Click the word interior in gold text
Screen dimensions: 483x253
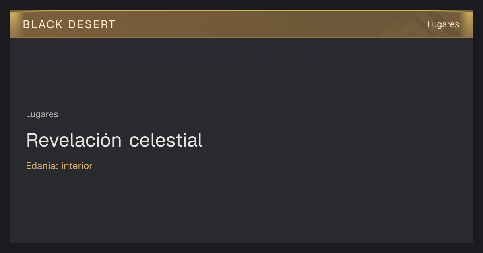point(77,166)
